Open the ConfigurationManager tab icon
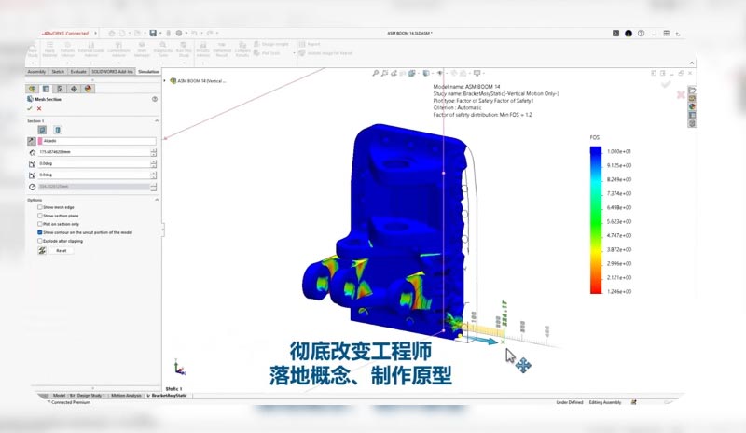Viewport: 746px width, 433px height. pyautogui.click(x=60, y=89)
